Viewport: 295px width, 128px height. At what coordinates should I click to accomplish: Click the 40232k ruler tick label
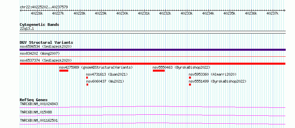[x=165, y=13]
